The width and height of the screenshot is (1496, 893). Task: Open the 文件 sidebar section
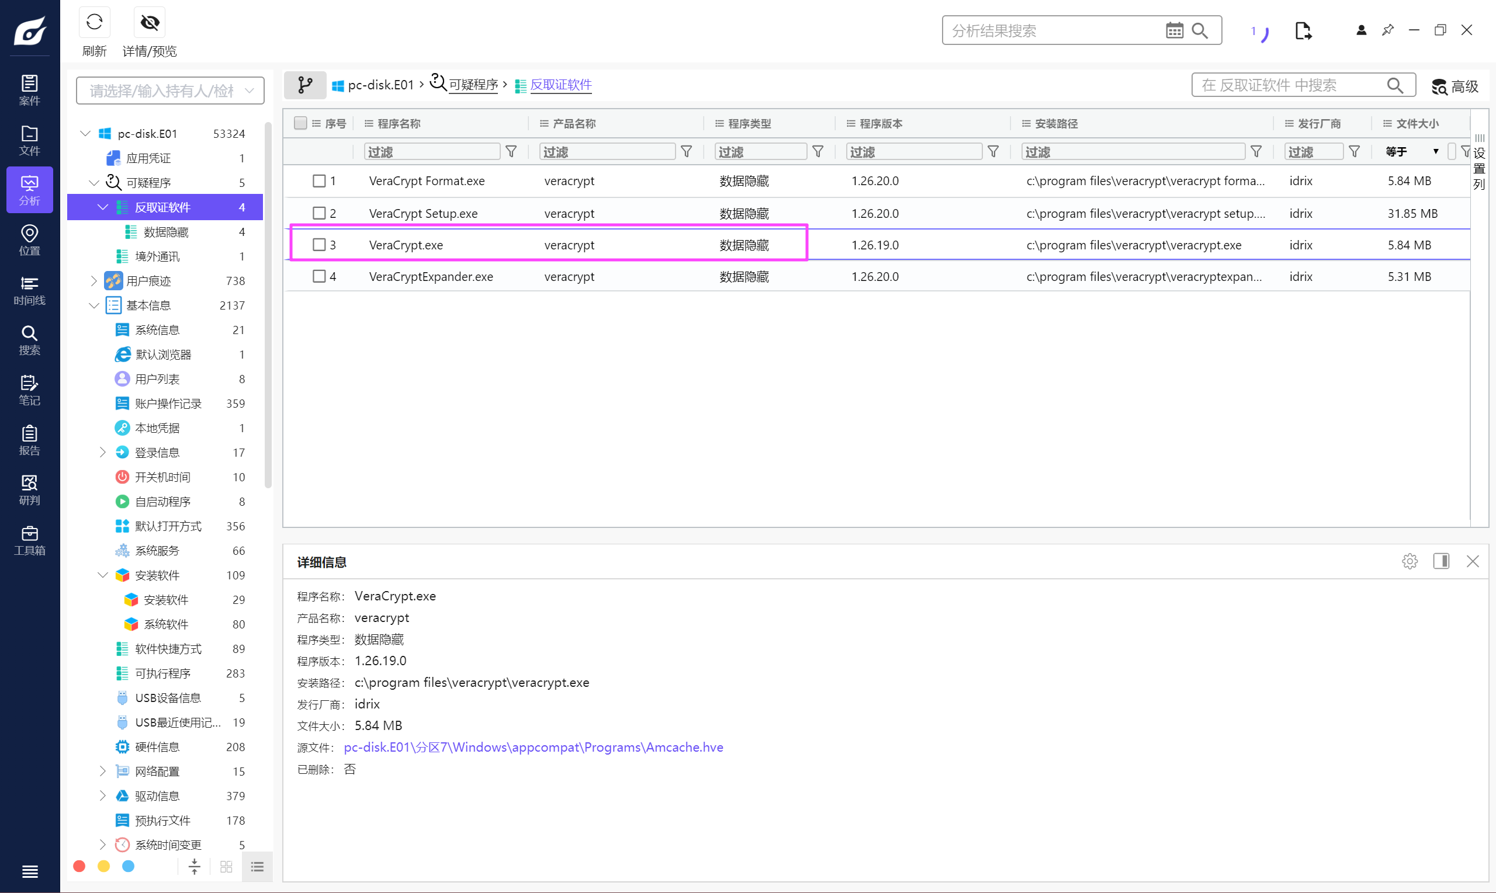click(29, 140)
